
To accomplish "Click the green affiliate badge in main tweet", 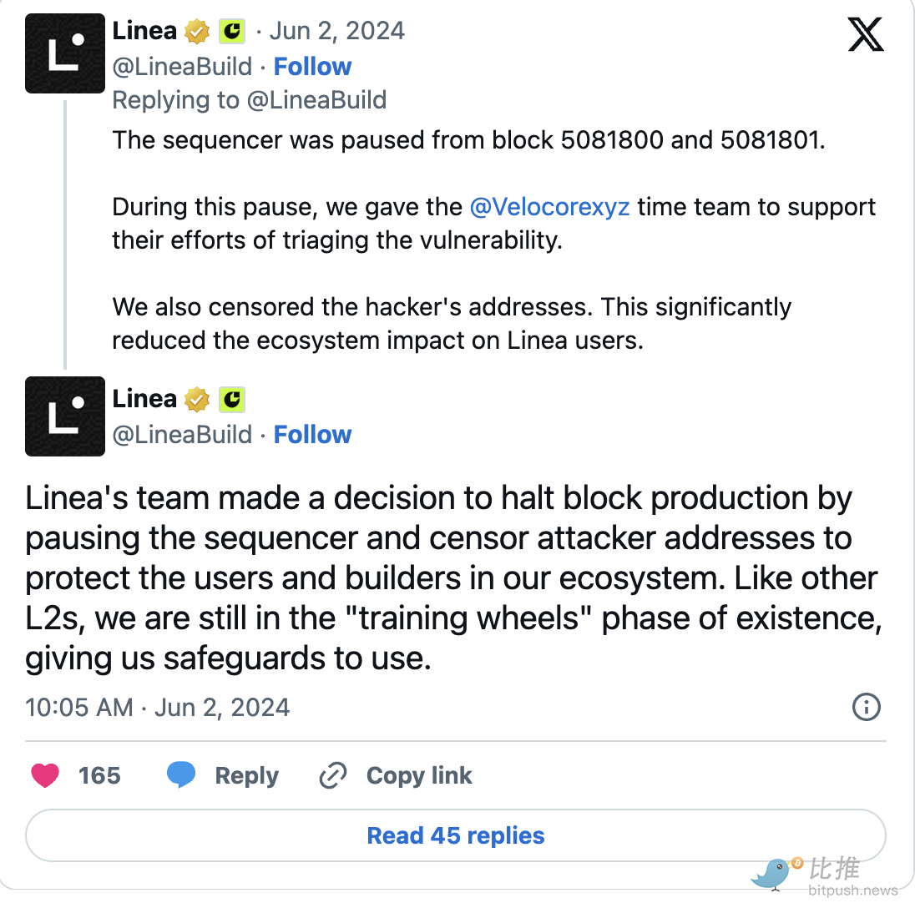I will [x=232, y=400].
